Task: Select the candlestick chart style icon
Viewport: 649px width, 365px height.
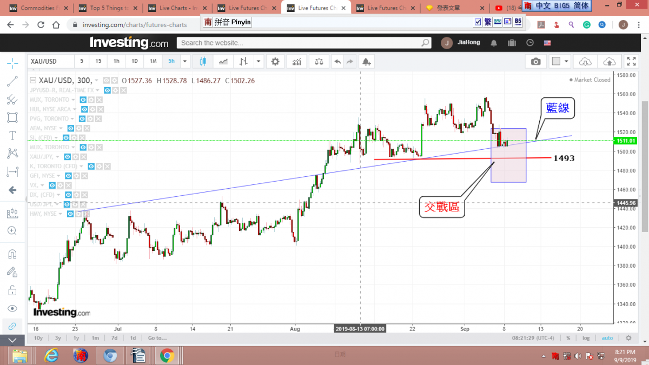Action: click(x=203, y=62)
